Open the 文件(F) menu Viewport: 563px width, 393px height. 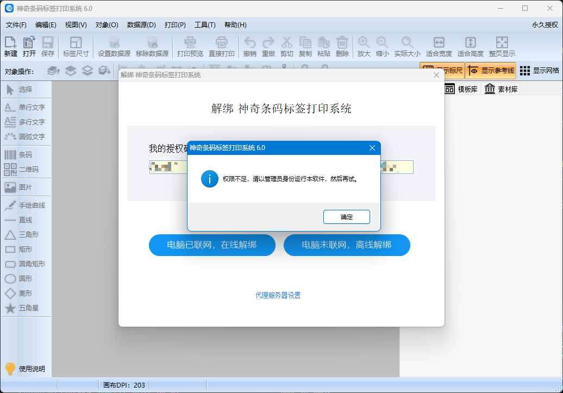coord(16,25)
